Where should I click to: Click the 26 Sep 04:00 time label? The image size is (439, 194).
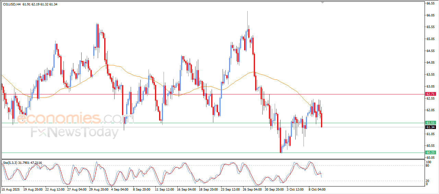coord(252,189)
